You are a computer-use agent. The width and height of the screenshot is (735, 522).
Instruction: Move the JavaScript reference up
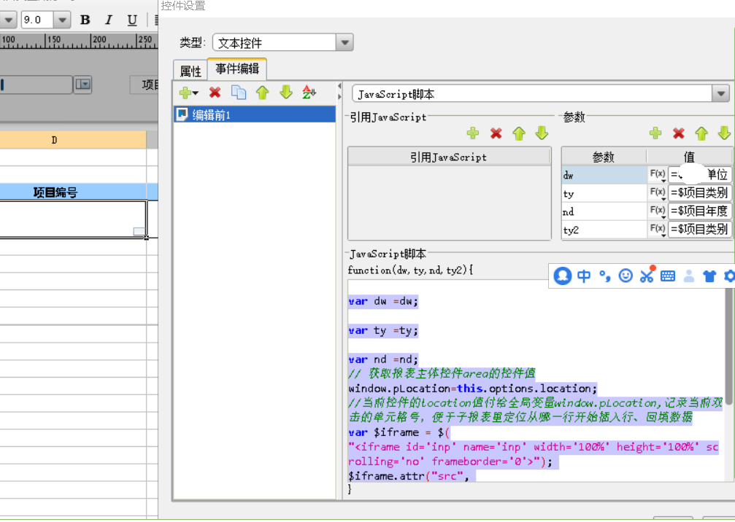[519, 133]
